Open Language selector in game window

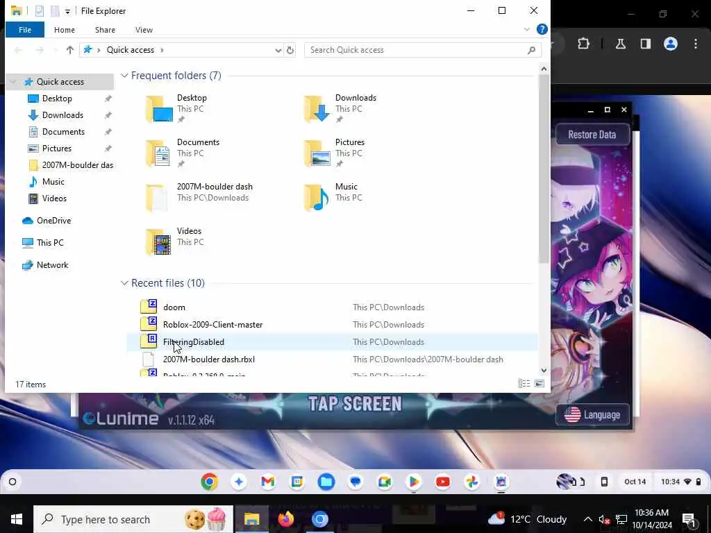point(593,415)
